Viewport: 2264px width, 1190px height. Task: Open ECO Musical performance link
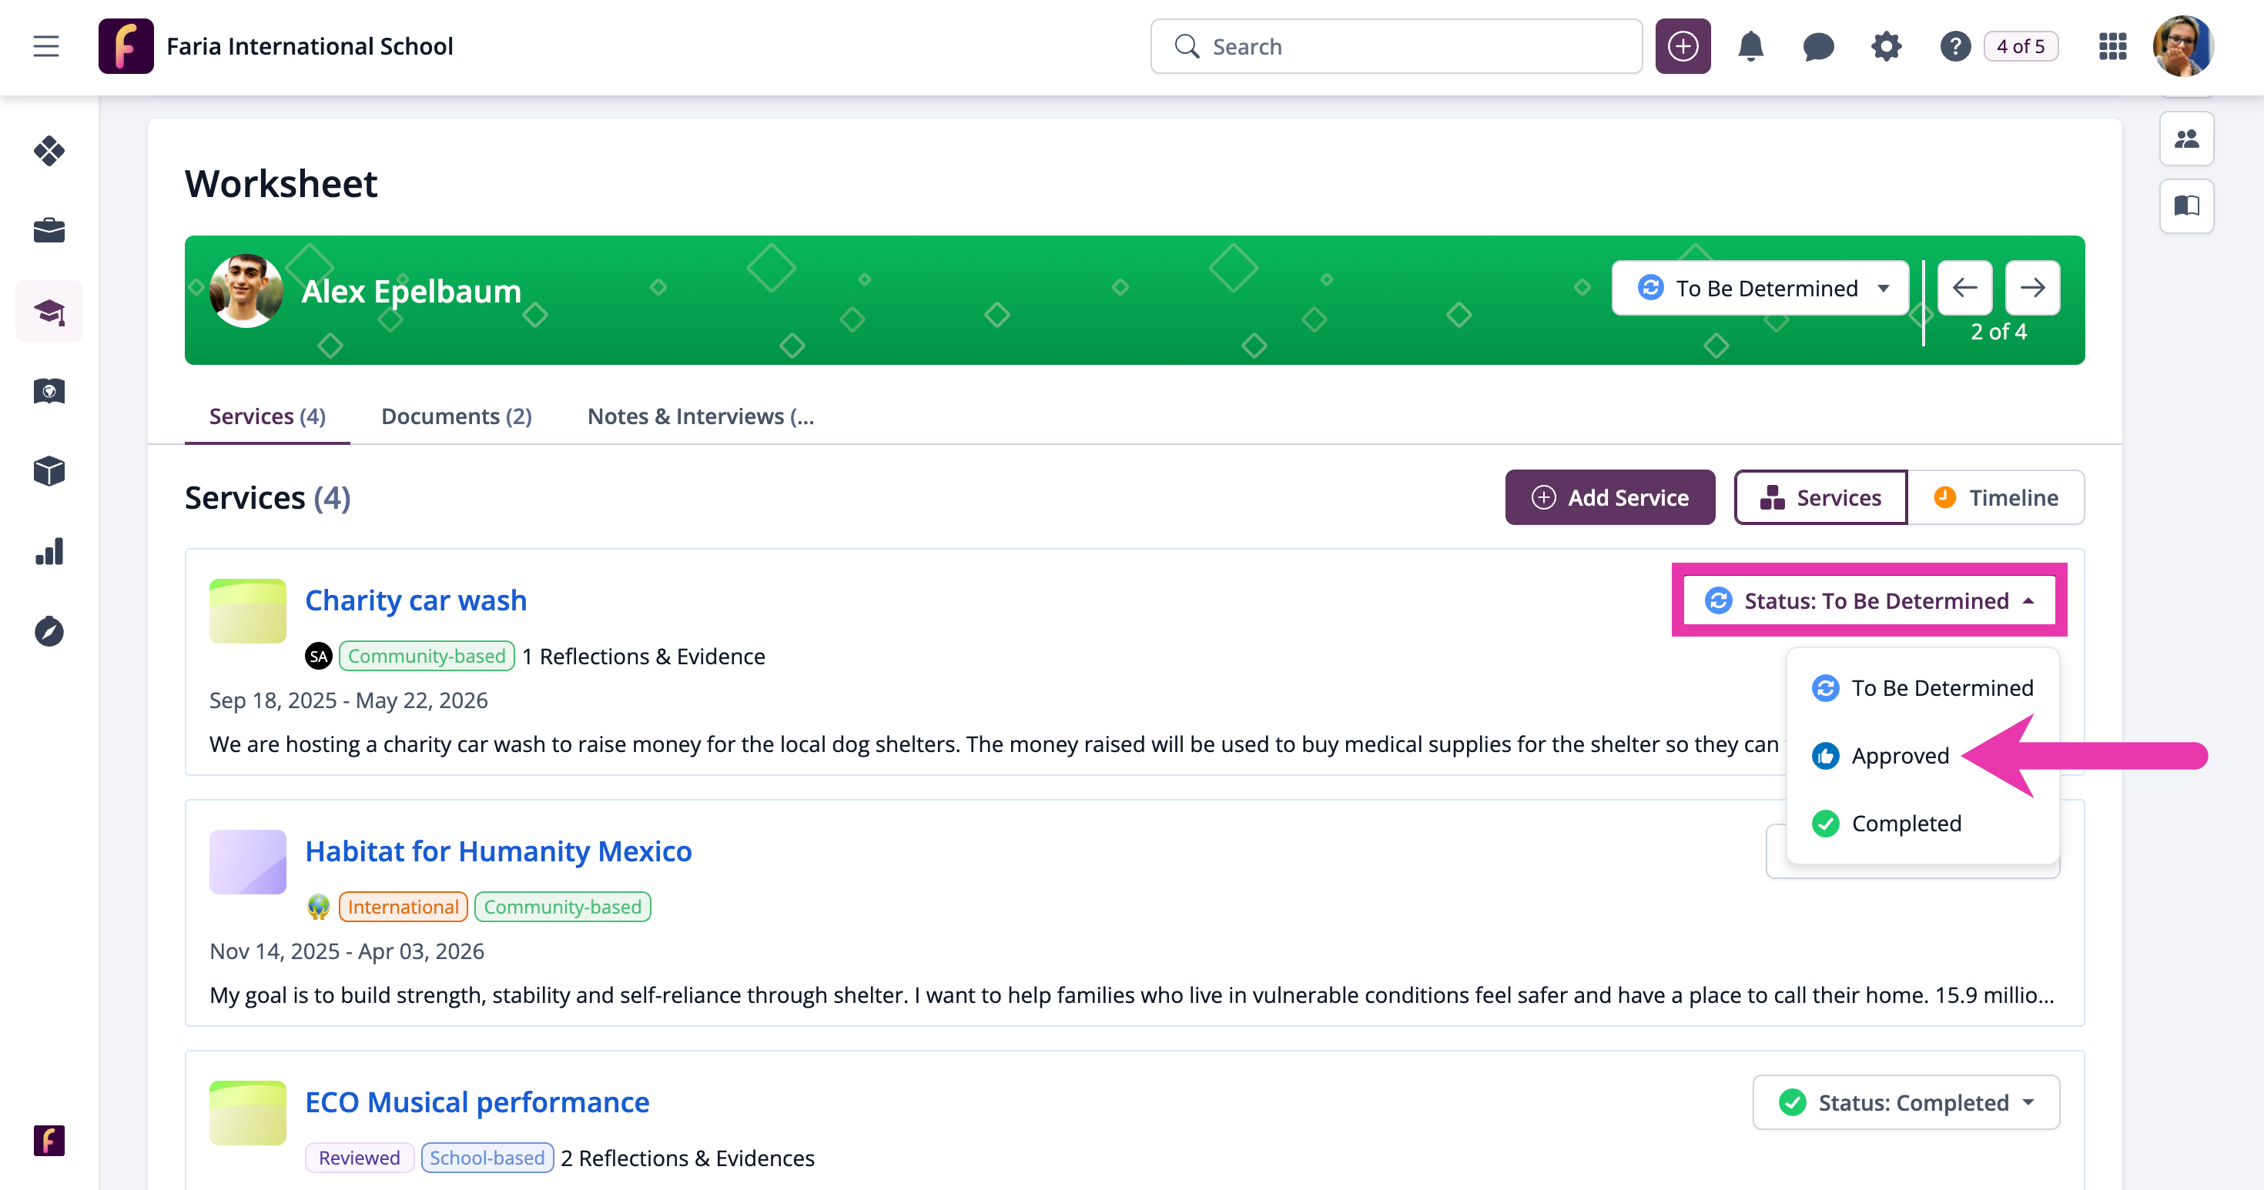tap(477, 1101)
